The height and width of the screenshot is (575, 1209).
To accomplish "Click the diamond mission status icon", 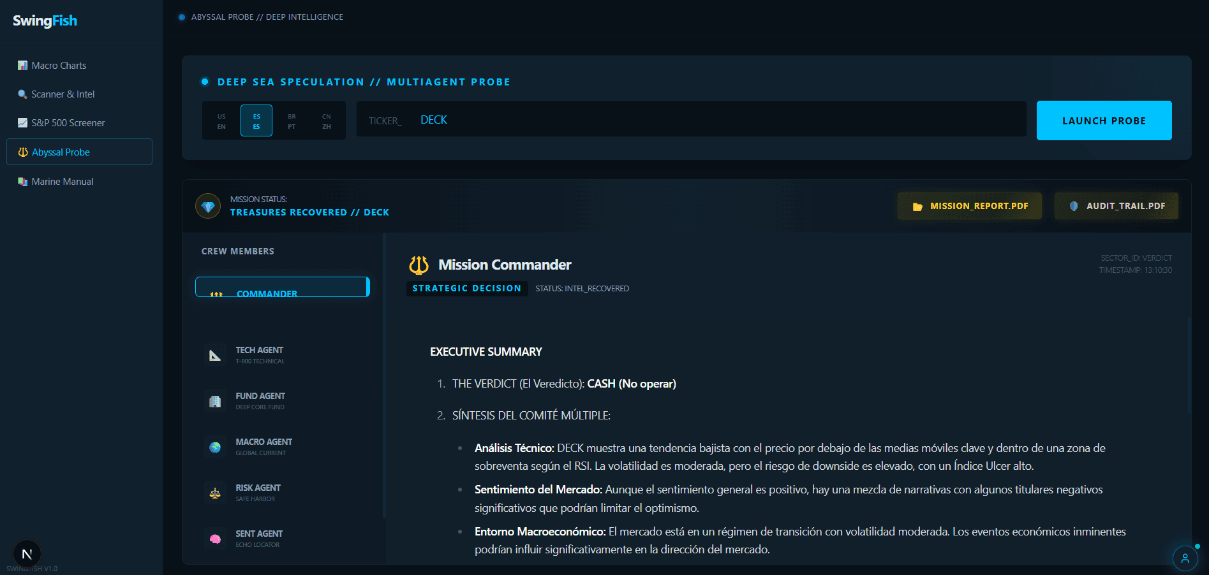I will click(208, 206).
